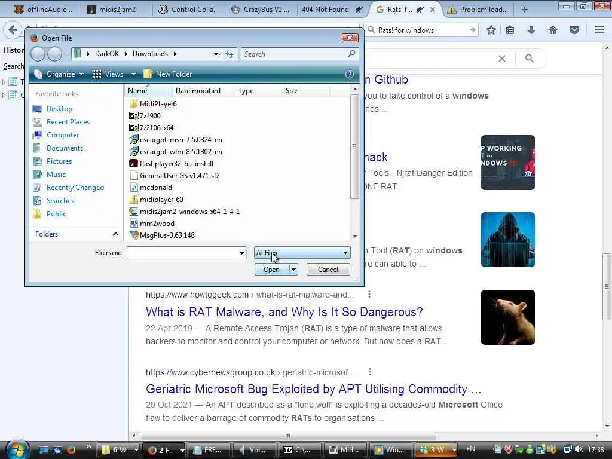Select the MidiPlayer6 folder
Image resolution: width=612 pixels, height=459 pixels.
158,104
